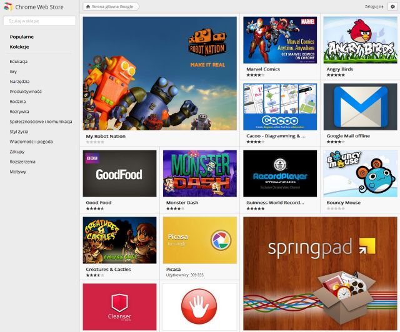The width and height of the screenshot is (400, 332).
Task: Click Zaloguj się sign-in link
Action: (374, 7)
